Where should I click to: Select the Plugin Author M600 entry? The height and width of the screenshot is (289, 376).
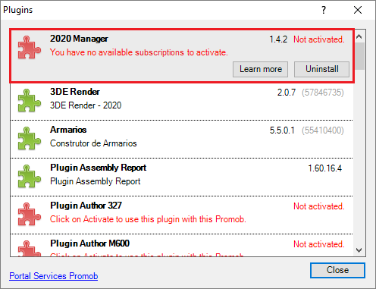[x=182, y=246]
